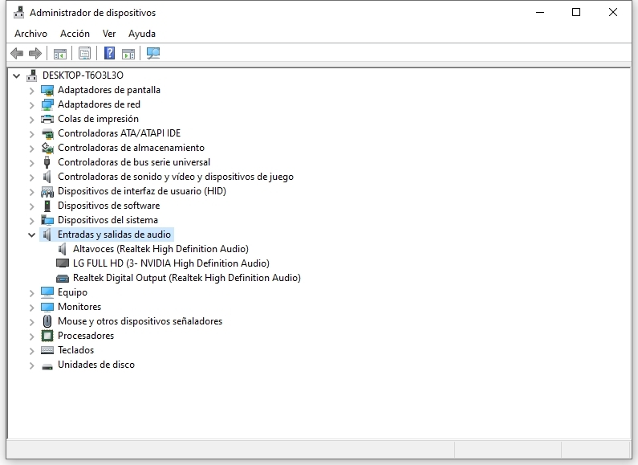Screen dimensions: 638x465
Task: Select the Monitores category label
Action: 79,307
